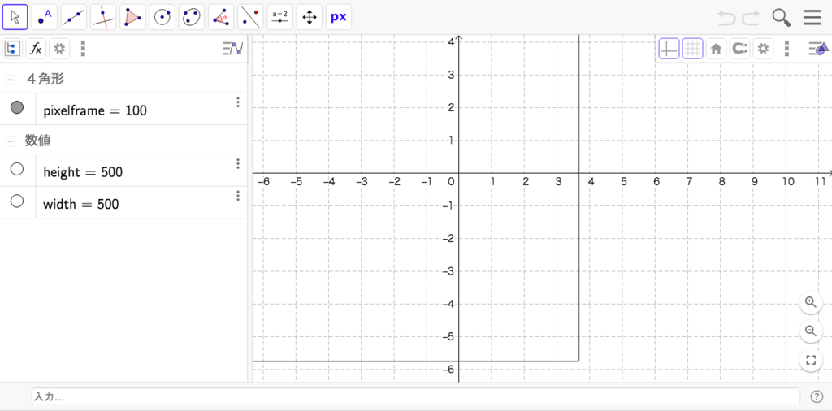
Task: Collapse the ４角形 group
Action: coord(10,80)
